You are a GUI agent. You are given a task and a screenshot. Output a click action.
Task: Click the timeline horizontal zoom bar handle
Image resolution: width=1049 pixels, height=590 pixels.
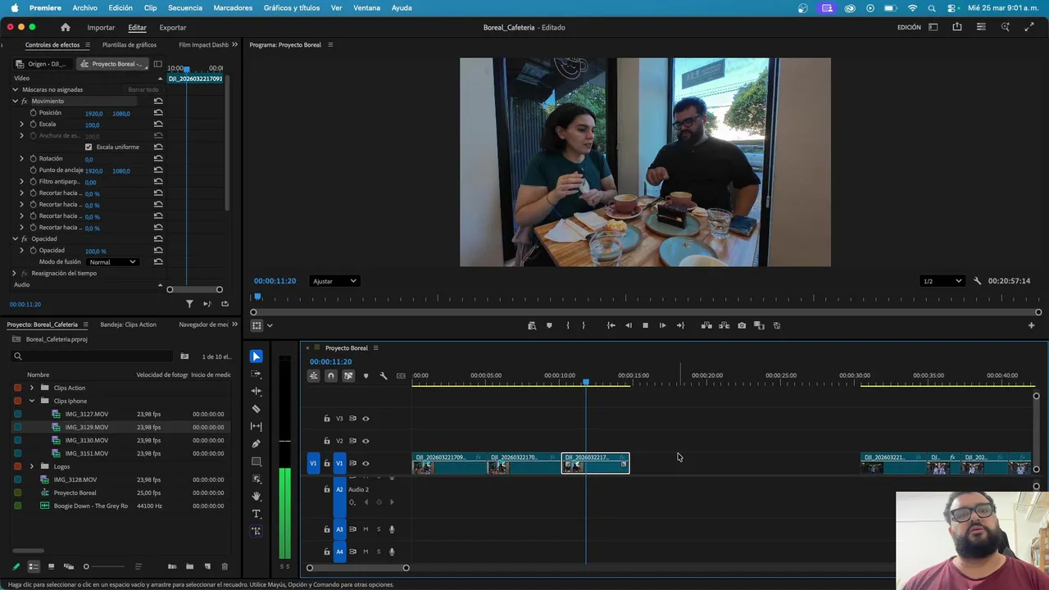tap(406, 568)
